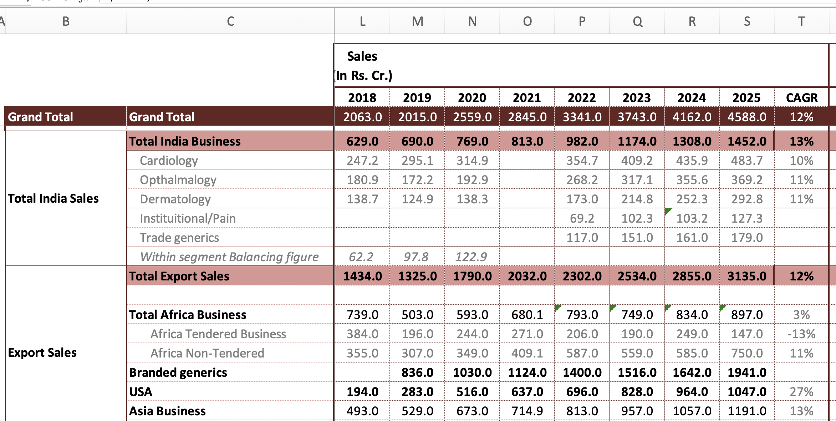The height and width of the screenshot is (421, 836).
Task: Select column P header
Action: [x=582, y=21]
